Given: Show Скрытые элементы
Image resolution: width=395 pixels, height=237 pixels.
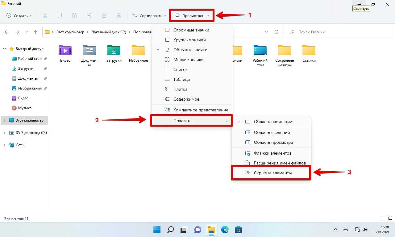Looking at the screenshot, I should [x=271, y=173].
